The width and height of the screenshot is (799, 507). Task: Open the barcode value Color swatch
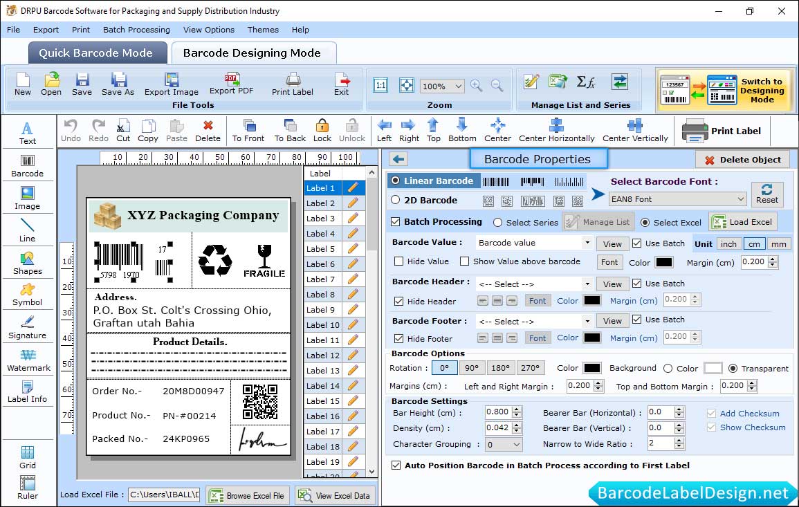click(x=663, y=262)
